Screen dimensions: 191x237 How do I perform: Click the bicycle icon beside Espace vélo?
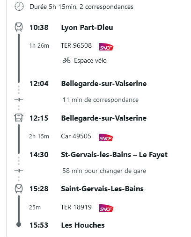point(66,60)
